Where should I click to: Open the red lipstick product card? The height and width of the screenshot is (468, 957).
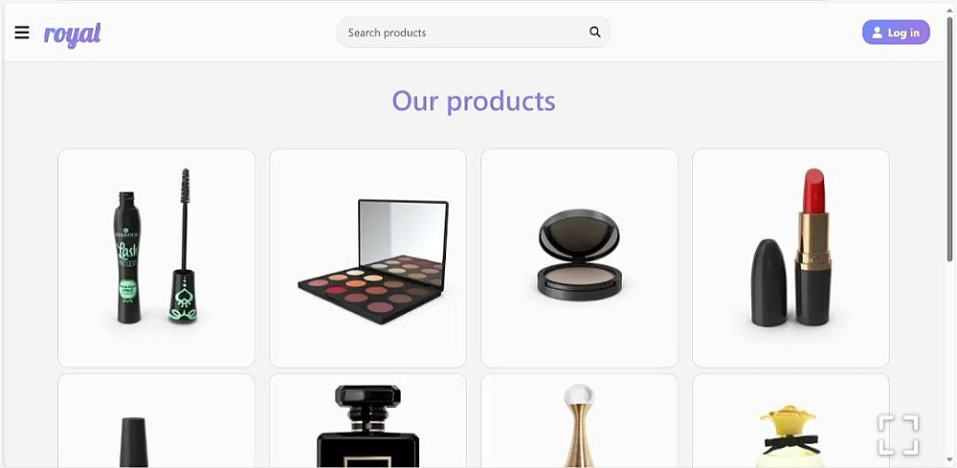click(x=790, y=258)
